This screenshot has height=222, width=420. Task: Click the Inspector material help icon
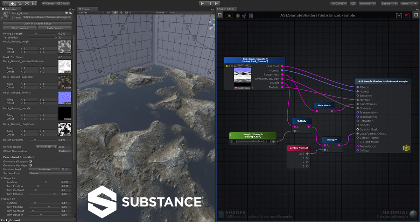pyautogui.click(x=66, y=13)
